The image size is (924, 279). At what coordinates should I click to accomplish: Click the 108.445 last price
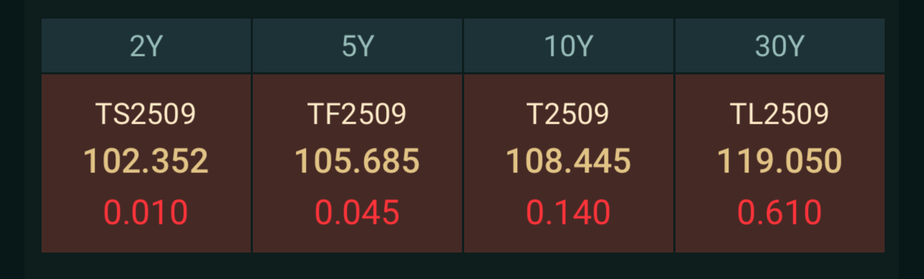[x=569, y=162]
